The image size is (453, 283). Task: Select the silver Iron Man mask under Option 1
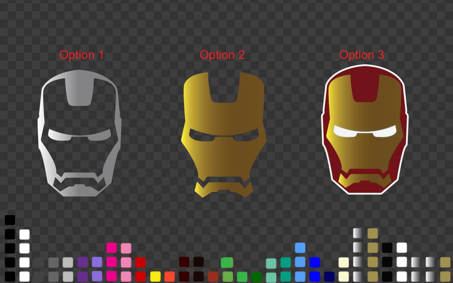pyautogui.click(x=80, y=133)
